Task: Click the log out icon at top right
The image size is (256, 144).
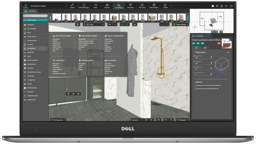Action: tap(231, 6)
